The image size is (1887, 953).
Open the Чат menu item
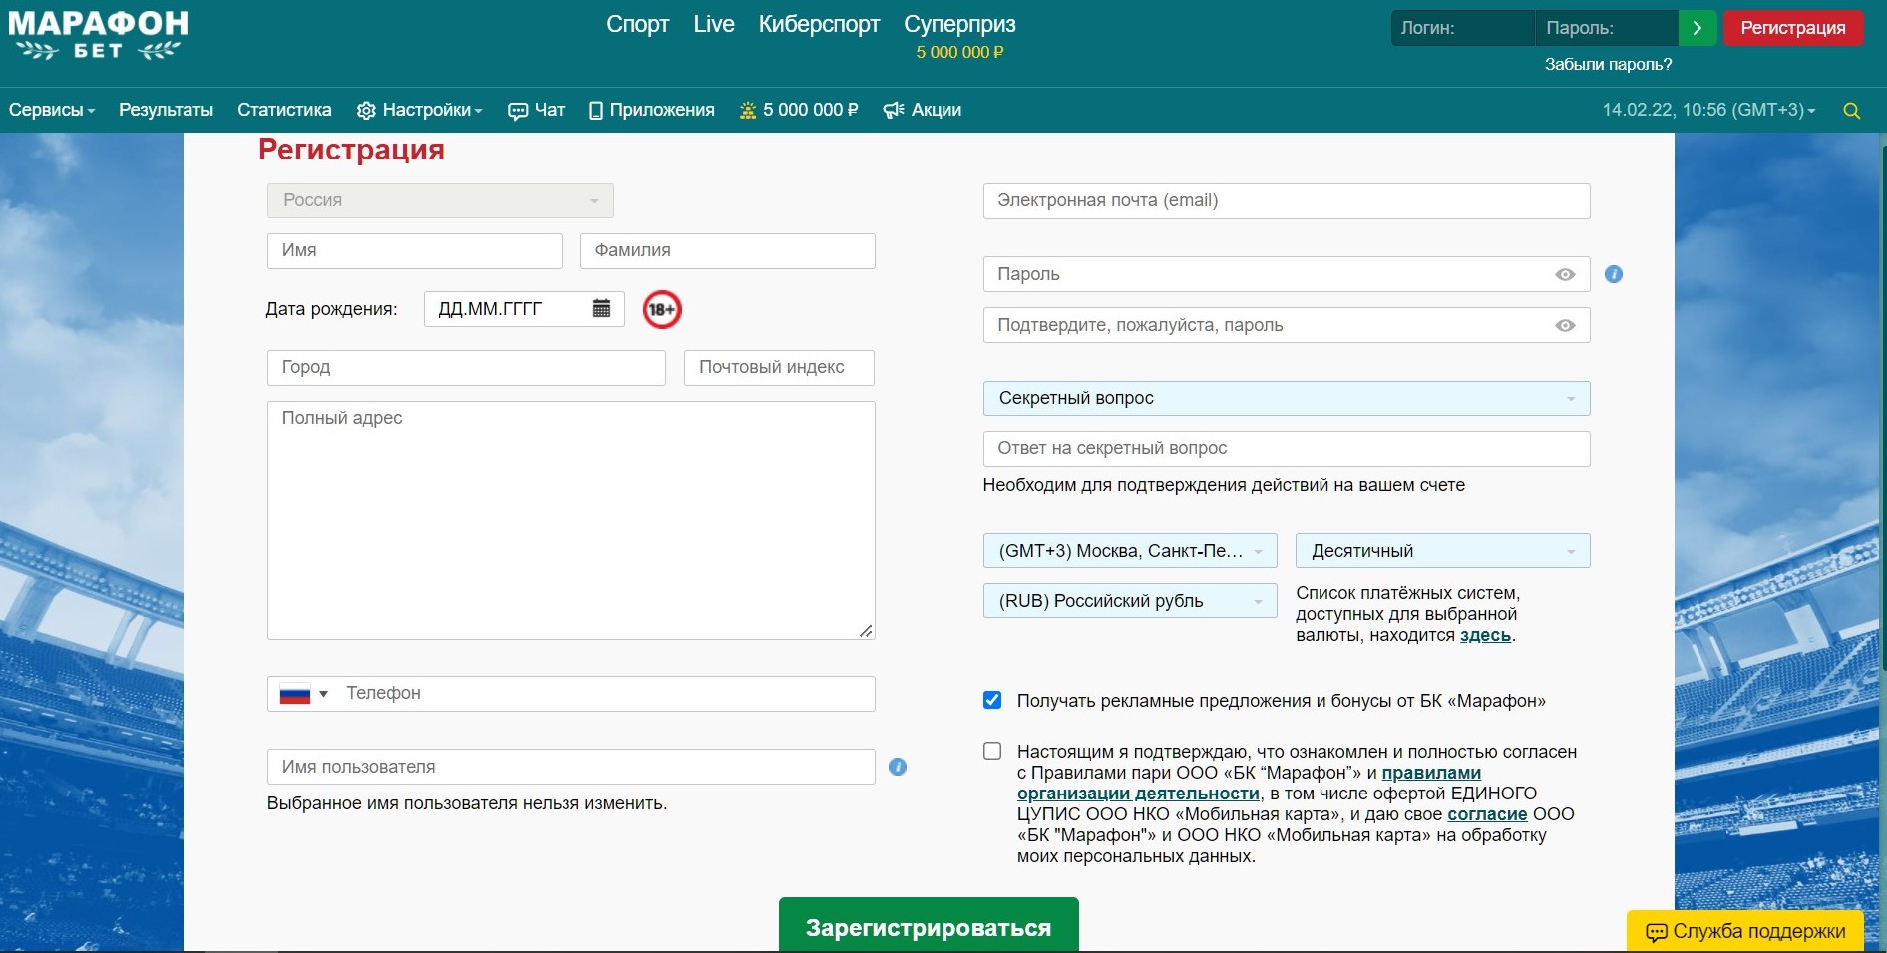pos(537,110)
